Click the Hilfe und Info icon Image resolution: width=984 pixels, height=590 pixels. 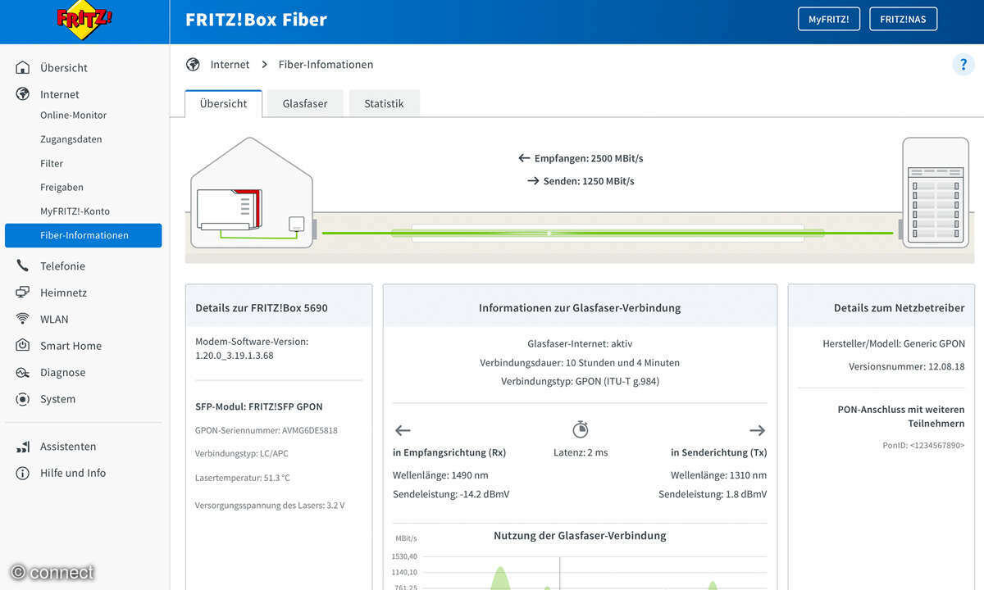[x=23, y=473]
